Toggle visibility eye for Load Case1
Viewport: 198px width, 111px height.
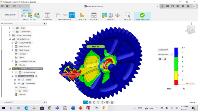pyautogui.click(x=16, y=76)
